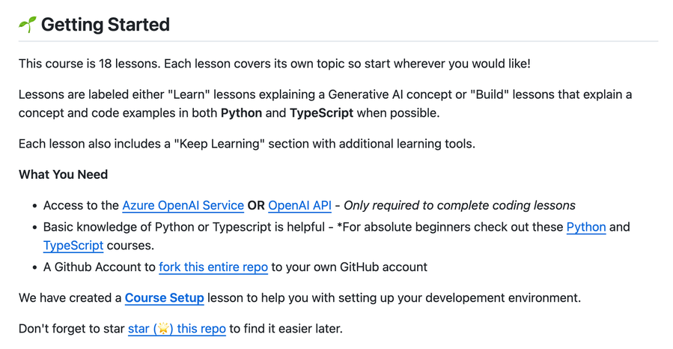Screen dimensions: 673x349
Task: Follow the Python beginners course link
Action: 585,227
